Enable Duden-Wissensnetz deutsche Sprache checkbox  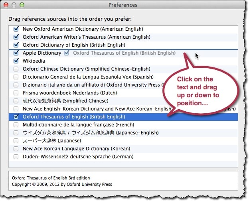point(16,157)
